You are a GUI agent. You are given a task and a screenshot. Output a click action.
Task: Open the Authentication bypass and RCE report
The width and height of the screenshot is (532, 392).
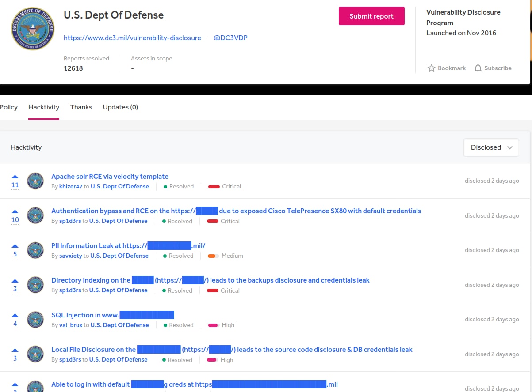click(236, 211)
